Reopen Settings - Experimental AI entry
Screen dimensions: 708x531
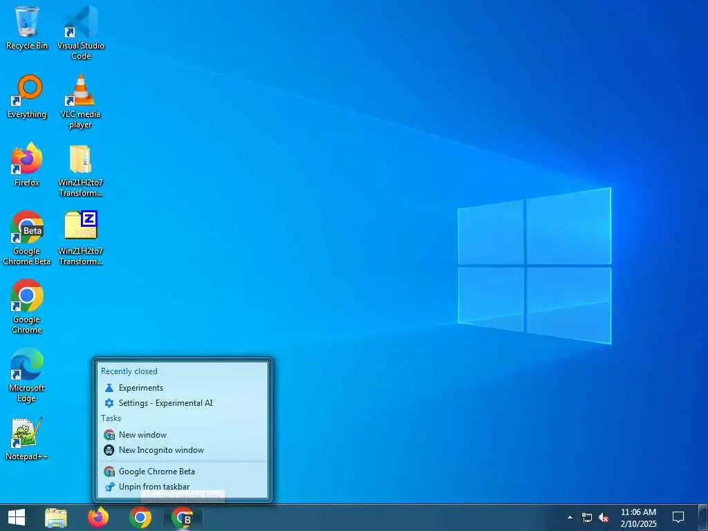(x=183, y=403)
